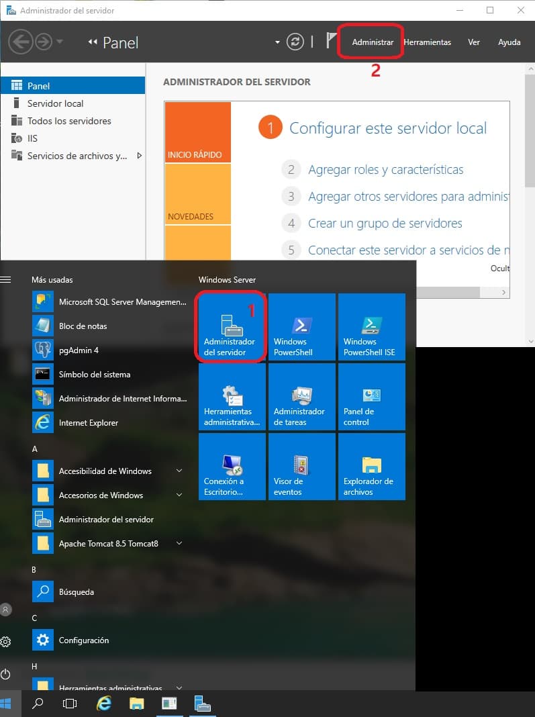Click the Windows Server tile group title
This screenshot has width=535, height=717.
point(228,279)
